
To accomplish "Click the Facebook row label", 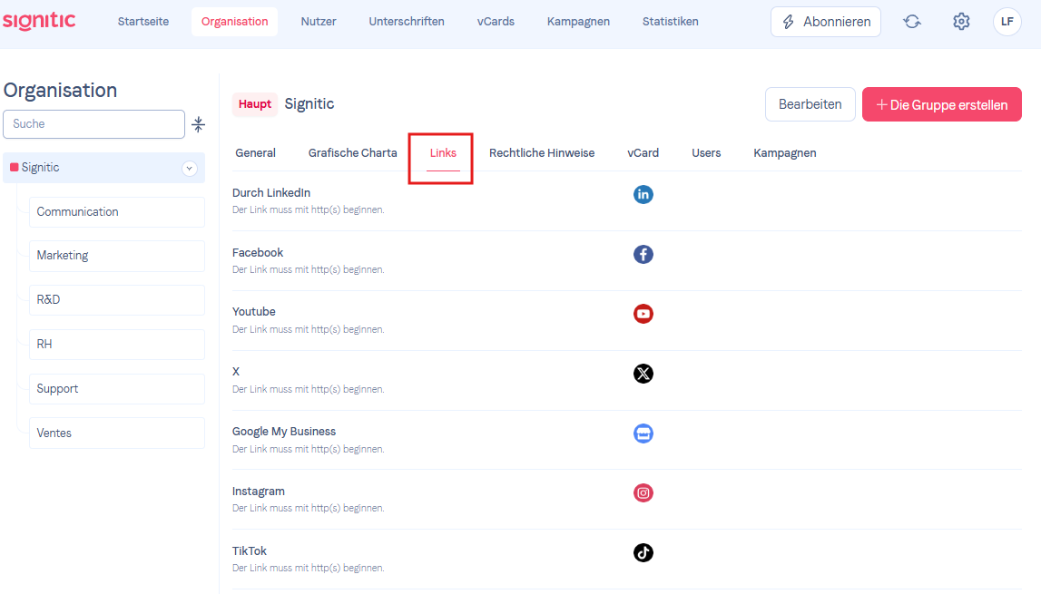I will tap(258, 252).
